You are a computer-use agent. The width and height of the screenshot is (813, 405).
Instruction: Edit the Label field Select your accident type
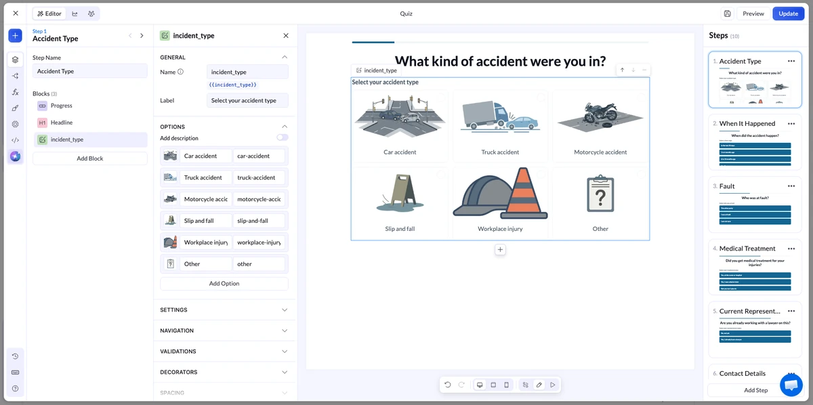point(247,100)
